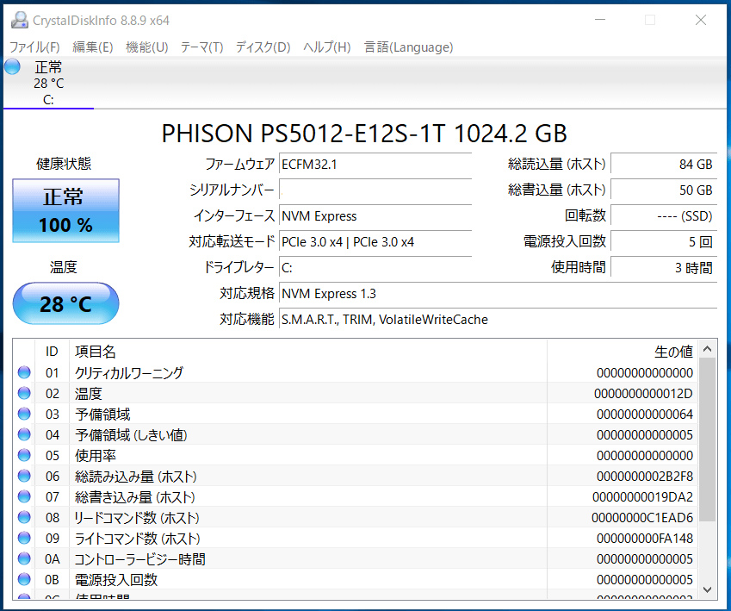The height and width of the screenshot is (611, 731).
Task: Minimize the CrystalDiskInfo window
Action: point(600,20)
